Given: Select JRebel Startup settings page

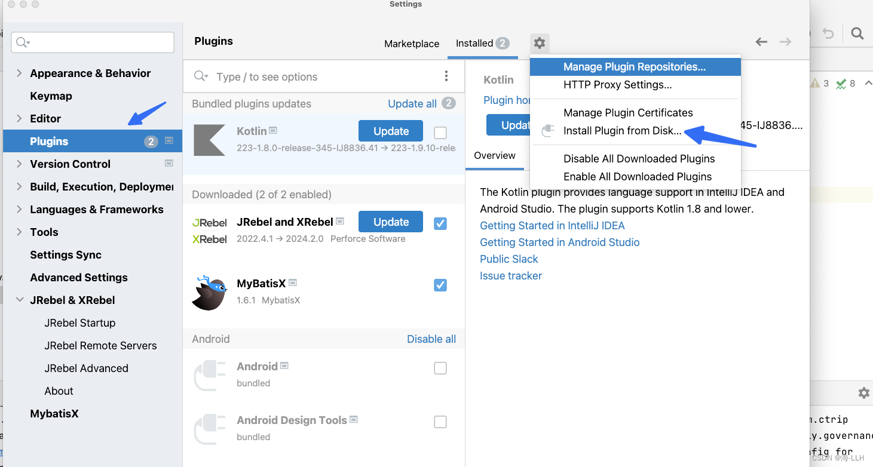Looking at the screenshot, I should pos(80,322).
